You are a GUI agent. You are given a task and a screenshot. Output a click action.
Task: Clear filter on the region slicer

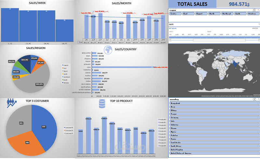[258, 10]
